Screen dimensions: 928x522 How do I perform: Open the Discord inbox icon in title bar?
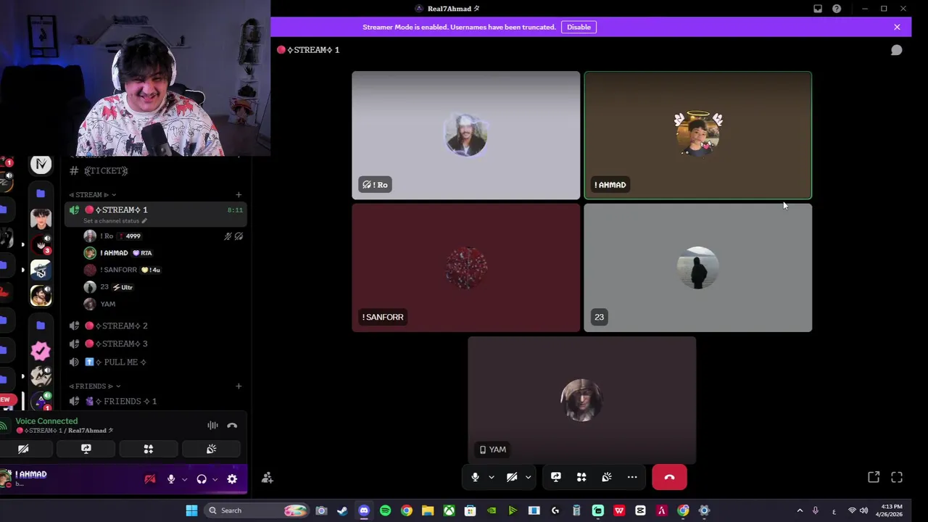[818, 9]
